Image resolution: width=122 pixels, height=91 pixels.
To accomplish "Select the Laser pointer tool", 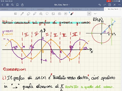I will click(x=72, y=14).
